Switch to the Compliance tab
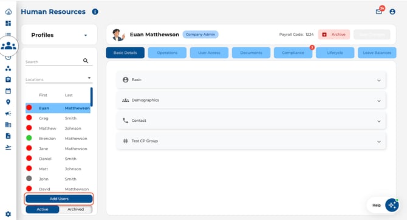407x220 pixels. click(293, 53)
